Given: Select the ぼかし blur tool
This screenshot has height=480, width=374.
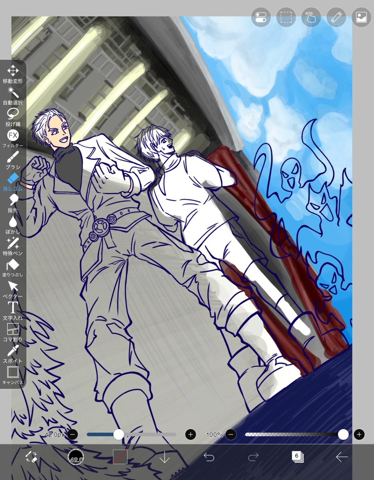Looking at the screenshot, I should pos(13,225).
